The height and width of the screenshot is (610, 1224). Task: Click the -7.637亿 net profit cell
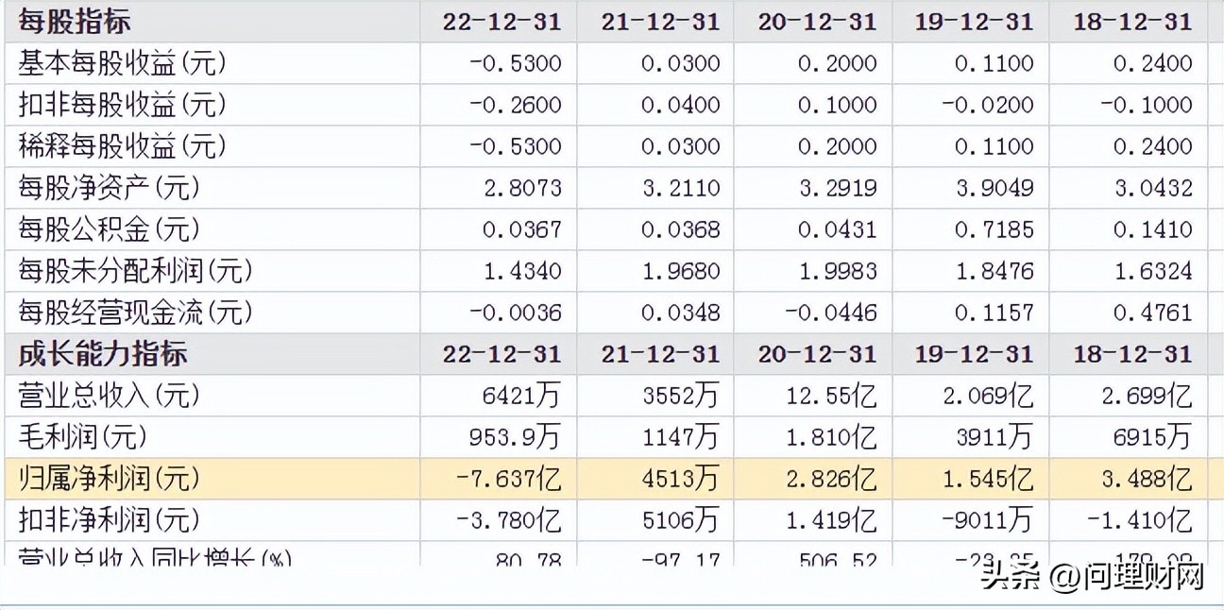[x=508, y=479]
